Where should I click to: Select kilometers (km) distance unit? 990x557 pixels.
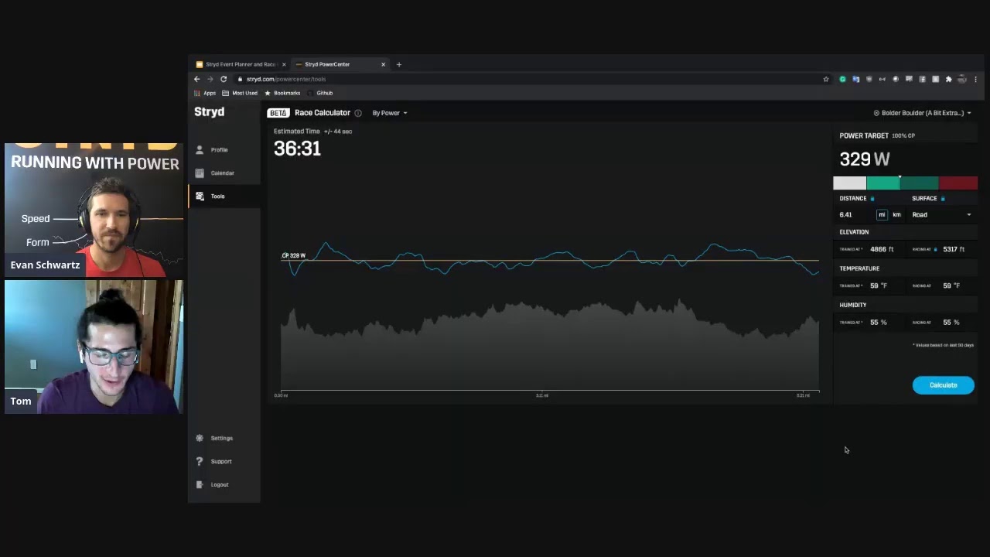click(x=896, y=214)
